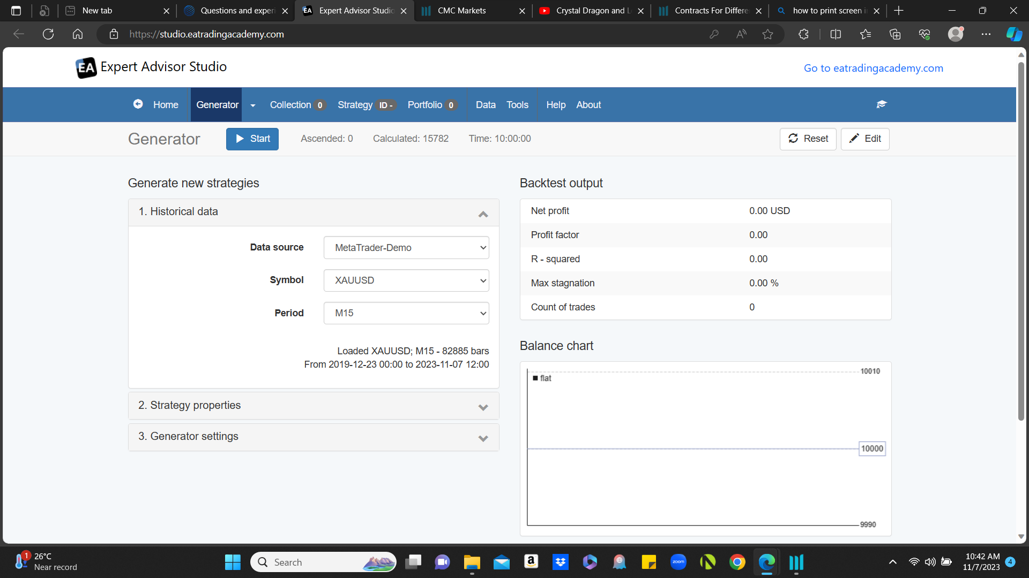Expand the Strategy properties section
1029x578 pixels.
coord(314,406)
